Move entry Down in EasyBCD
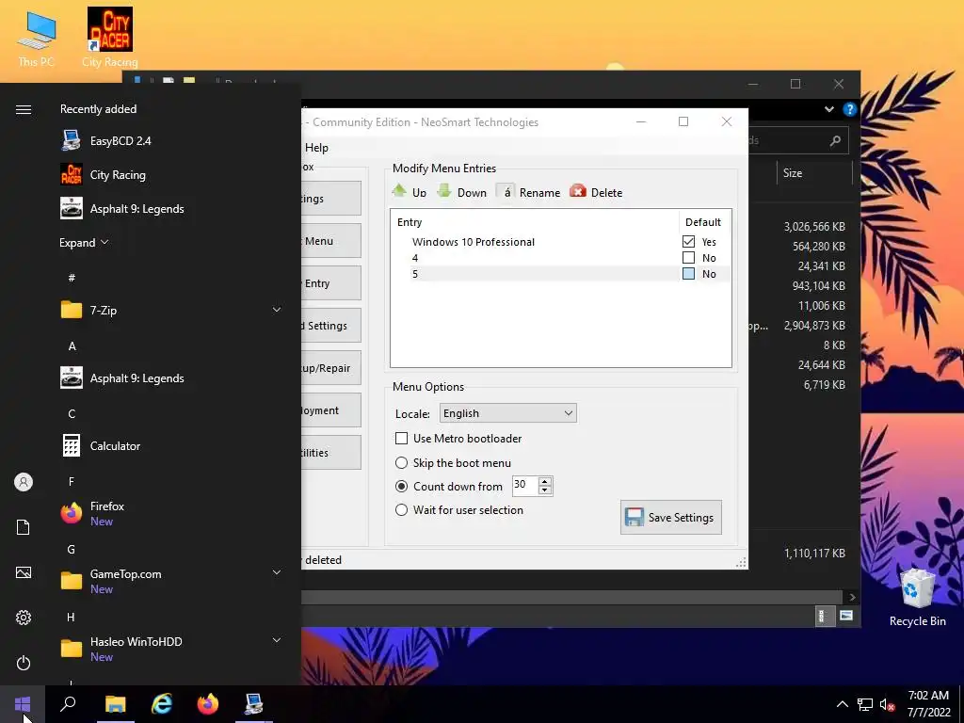The image size is (964, 723). (461, 192)
